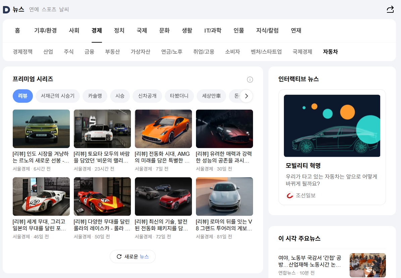Open 취업/고용 subcategory
This screenshot has width=401, height=278.
(x=204, y=52)
